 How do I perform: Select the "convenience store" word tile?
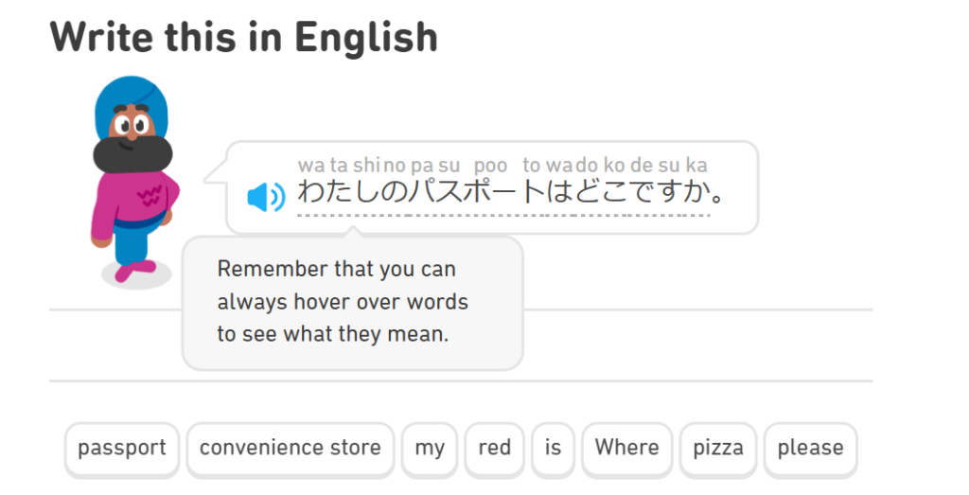(290, 449)
